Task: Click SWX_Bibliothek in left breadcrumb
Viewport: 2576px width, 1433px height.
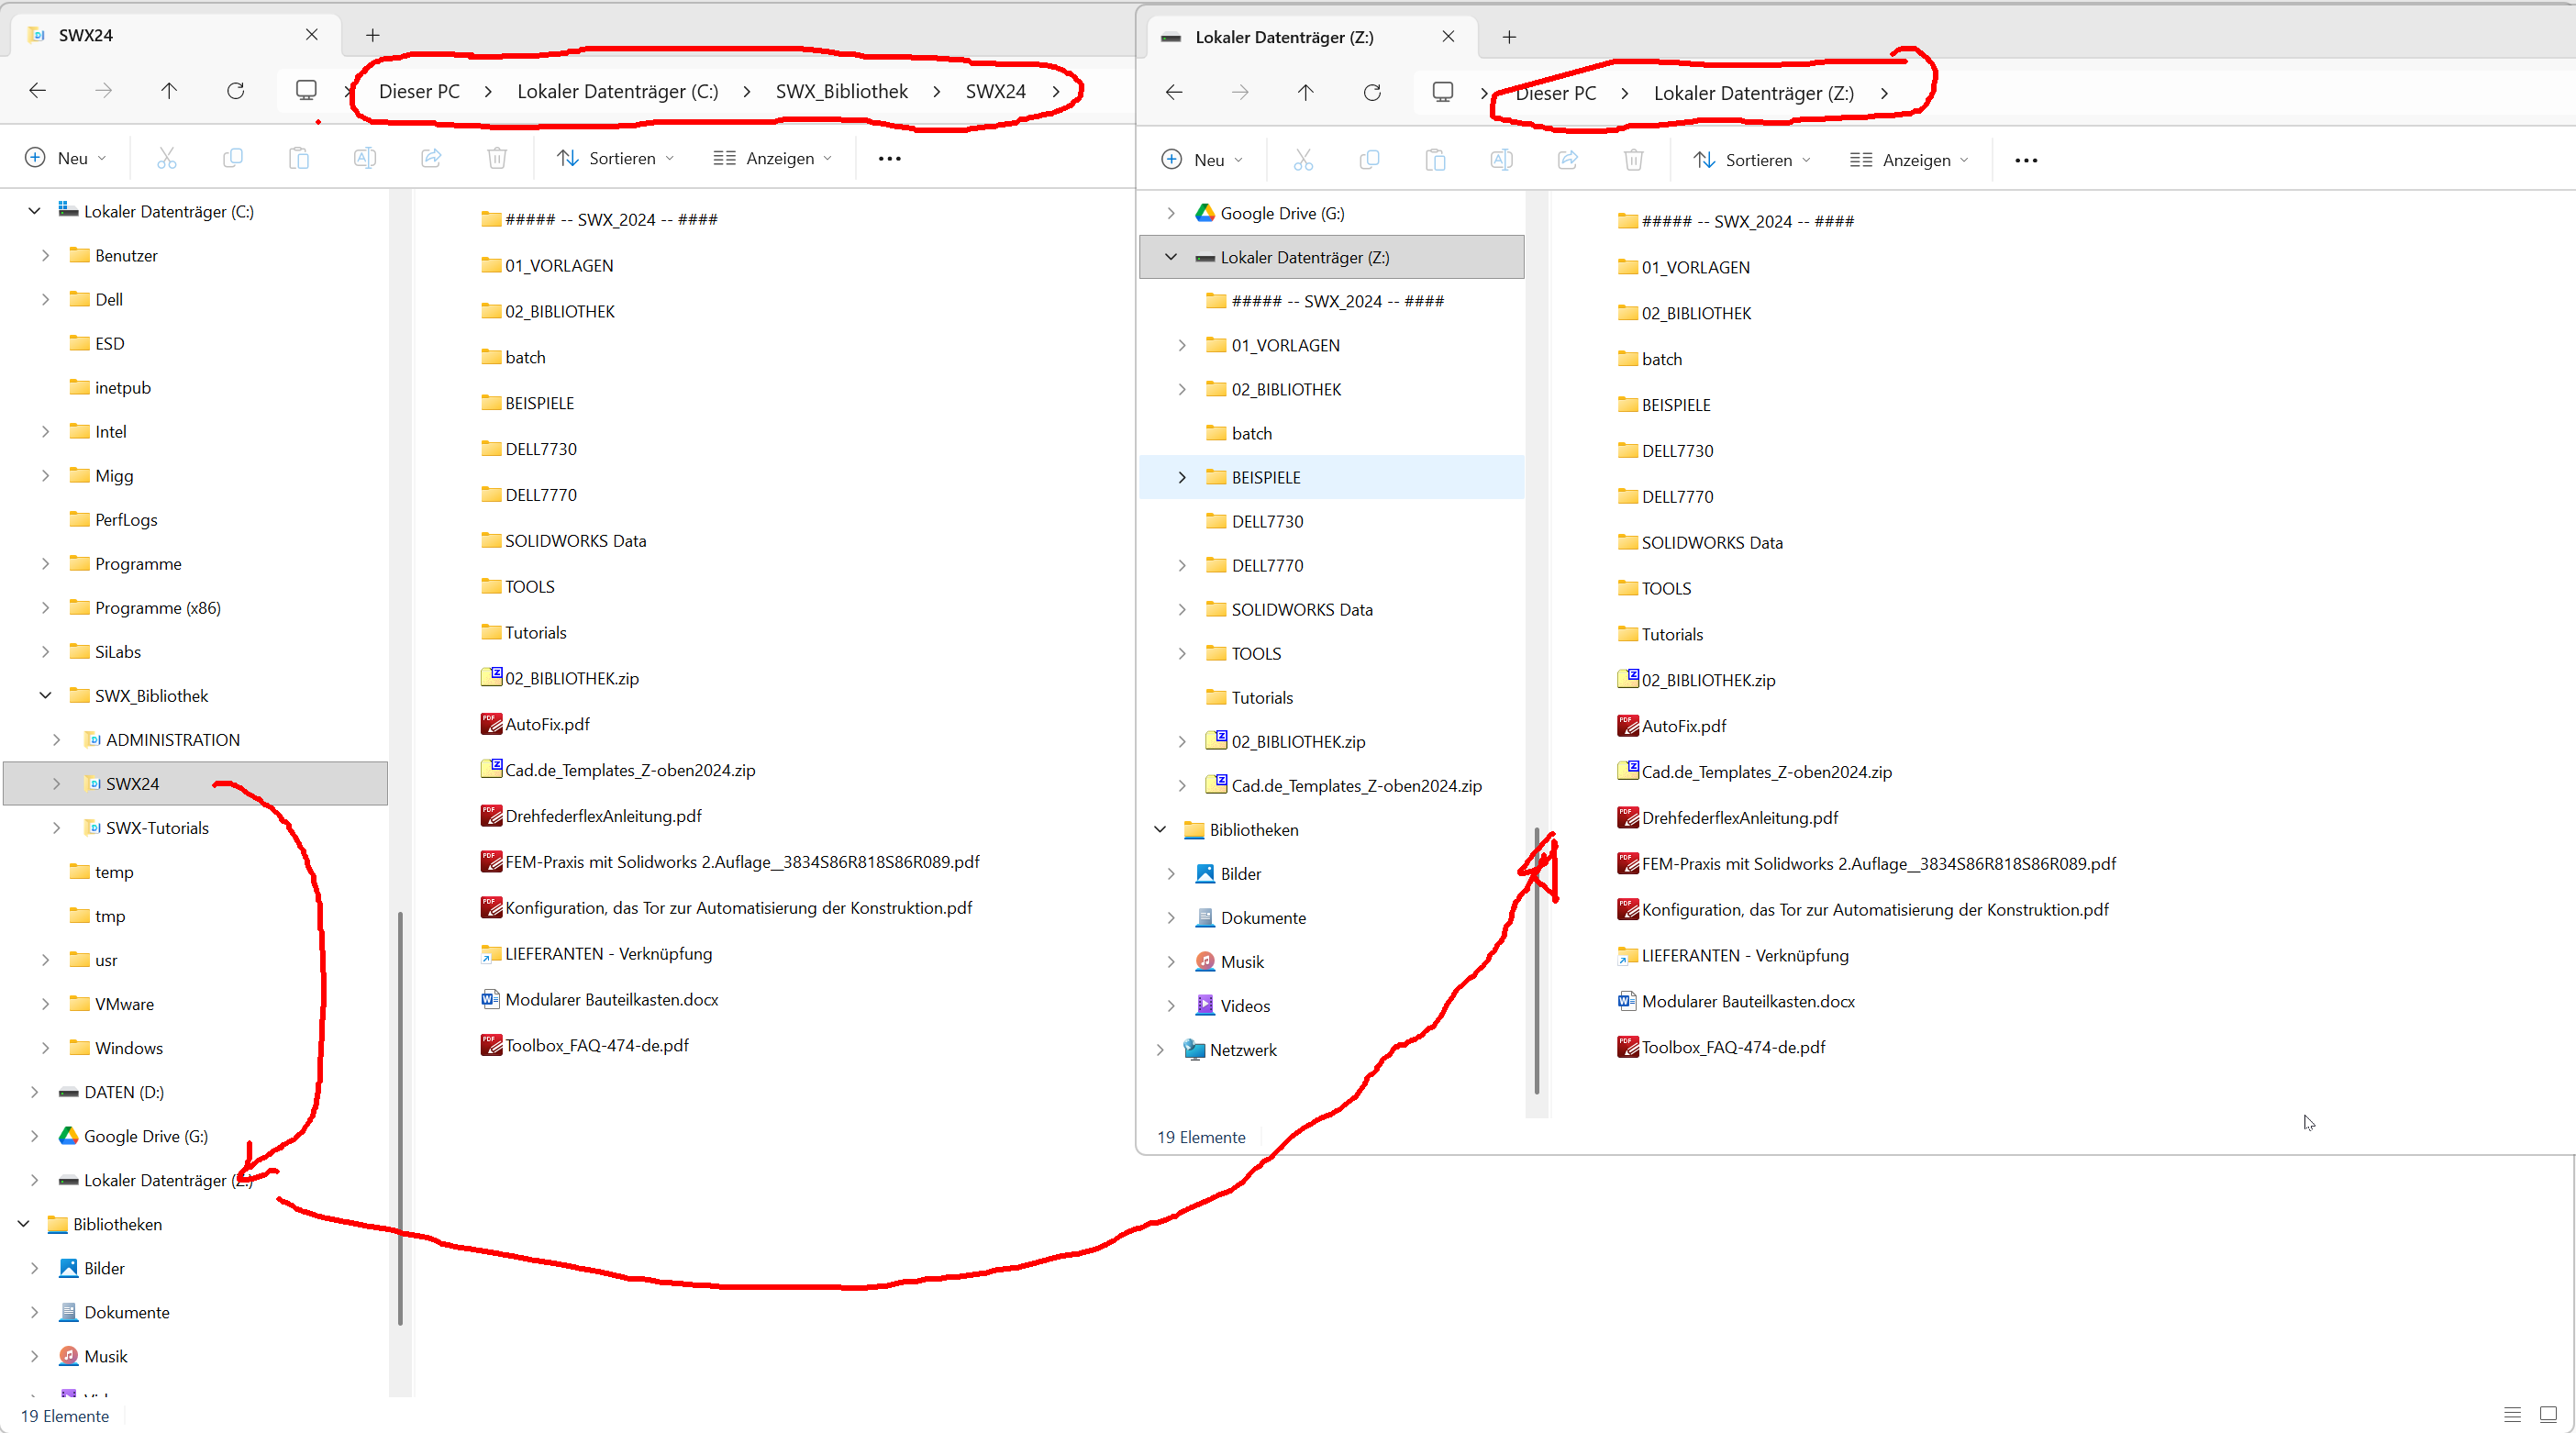Action: pyautogui.click(x=841, y=91)
